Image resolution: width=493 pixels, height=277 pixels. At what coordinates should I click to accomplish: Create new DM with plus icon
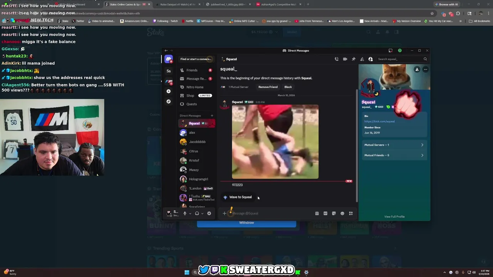212,115
